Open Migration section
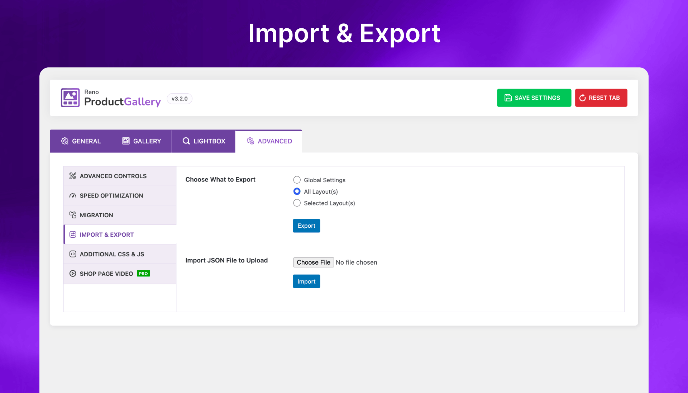This screenshot has width=688, height=393. coord(120,215)
